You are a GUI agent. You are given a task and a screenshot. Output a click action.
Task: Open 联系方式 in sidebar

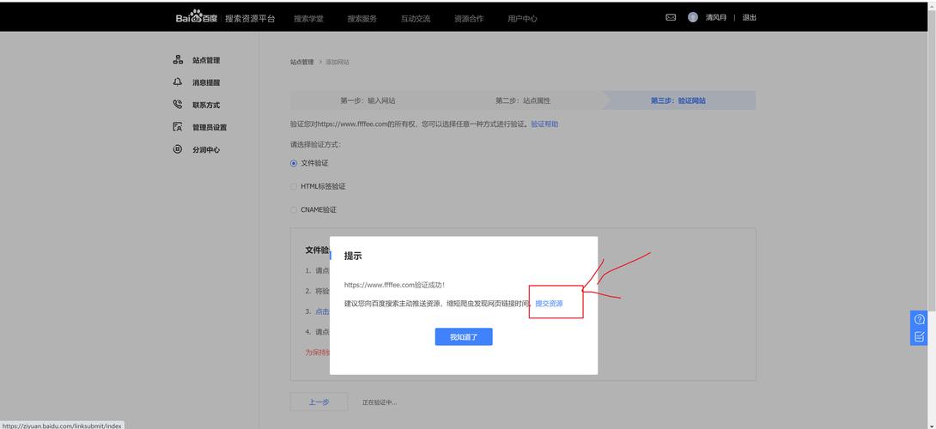click(x=206, y=105)
